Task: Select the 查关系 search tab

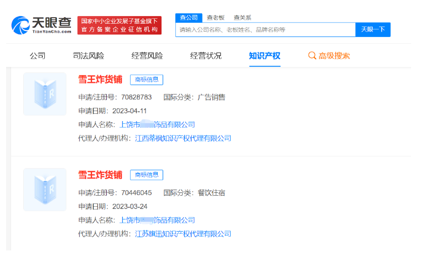Action: coord(242,18)
